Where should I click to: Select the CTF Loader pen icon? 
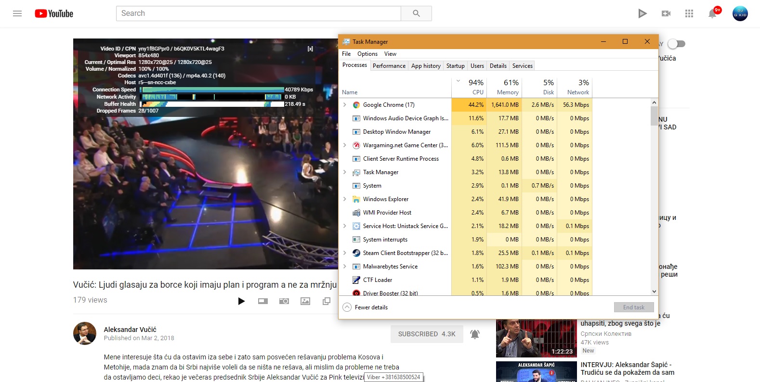[356, 280]
